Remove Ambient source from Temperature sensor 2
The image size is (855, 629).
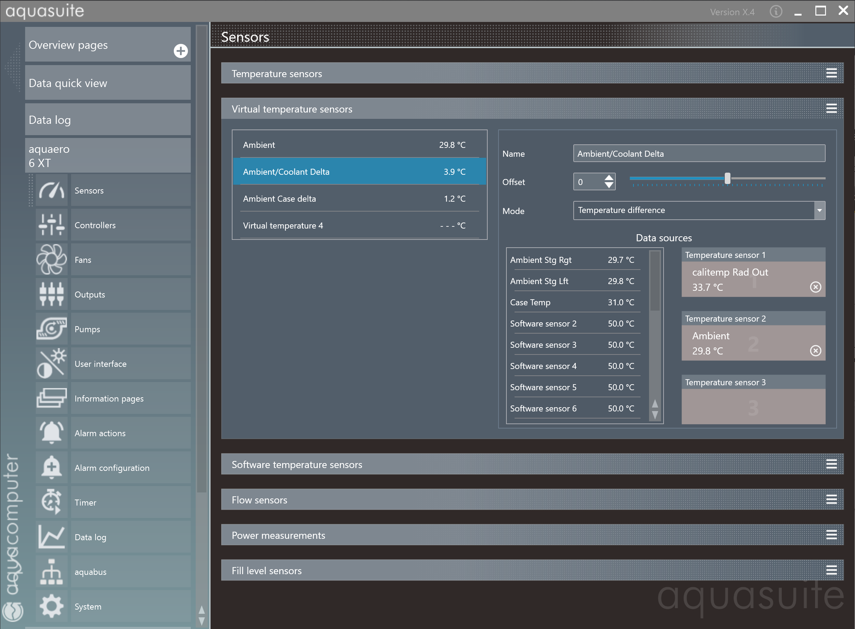pos(815,350)
